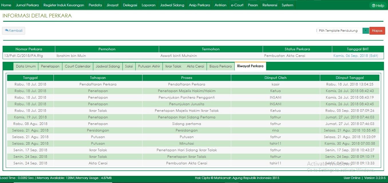Go to the Home menu item
The image size is (388, 183).
[x=6, y=5]
